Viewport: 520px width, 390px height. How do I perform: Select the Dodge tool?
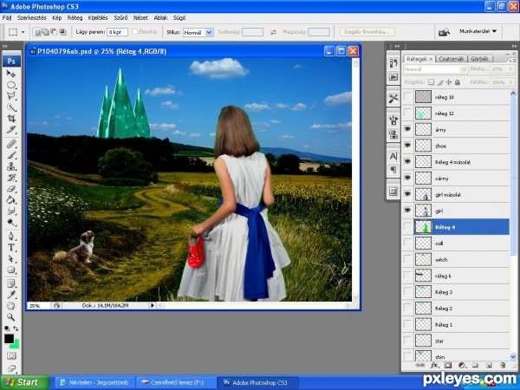(x=11, y=222)
